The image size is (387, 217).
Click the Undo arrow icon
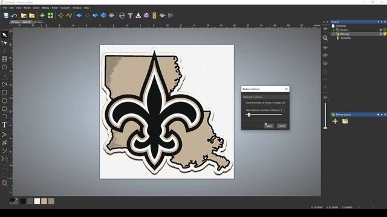click(x=14, y=16)
